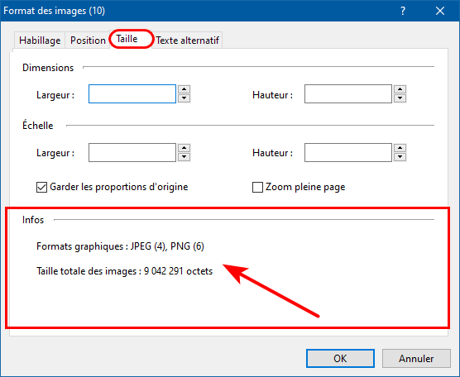Viewport: 460px width, 377px height.
Task: Increase Échelle Hauteur with up arrow
Action: click(400, 148)
